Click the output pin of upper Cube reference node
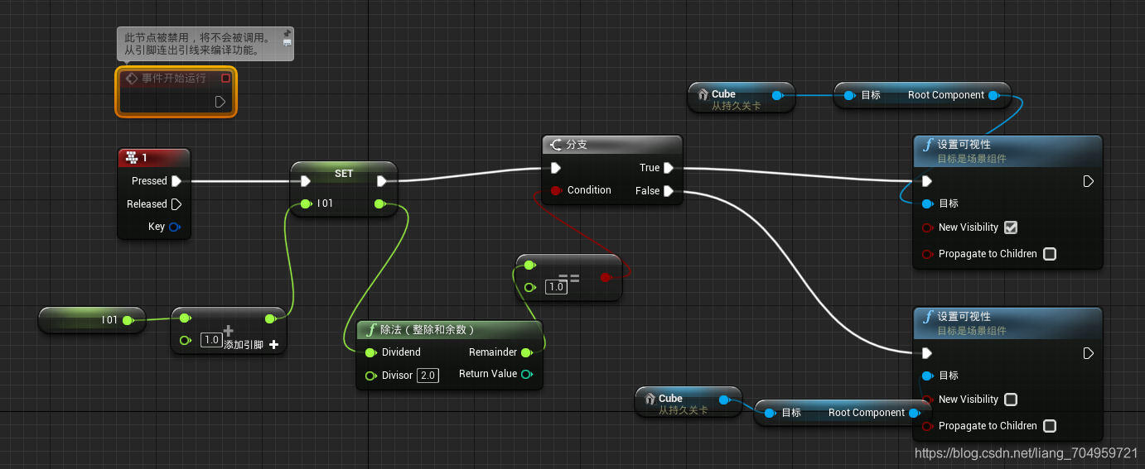Image resolution: width=1145 pixels, height=469 pixels. click(777, 96)
